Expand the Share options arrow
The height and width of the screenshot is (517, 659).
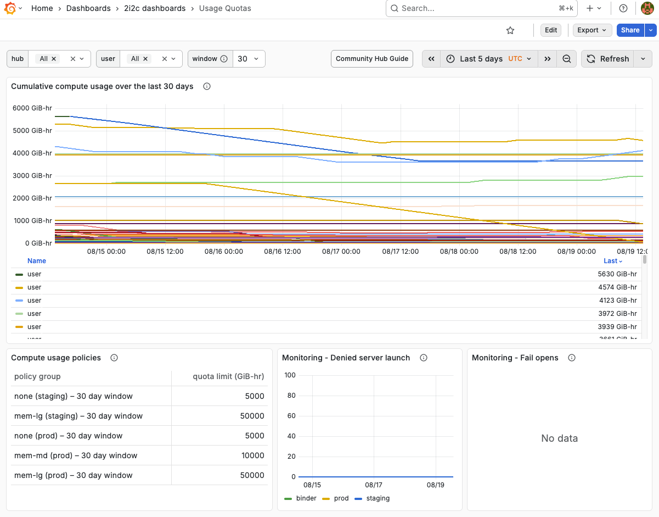pos(651,30)
